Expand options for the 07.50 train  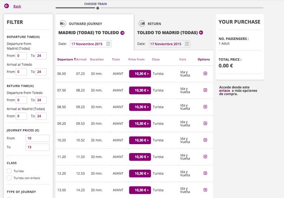click(205, 90)
